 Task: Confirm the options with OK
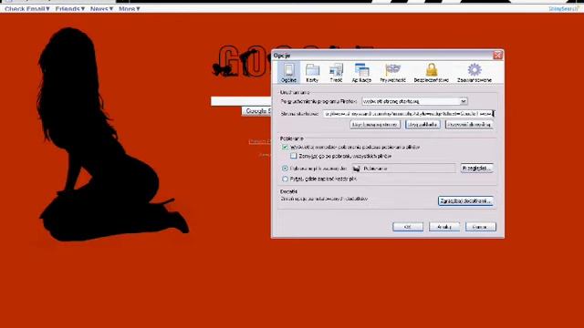(x=408, y=227)
